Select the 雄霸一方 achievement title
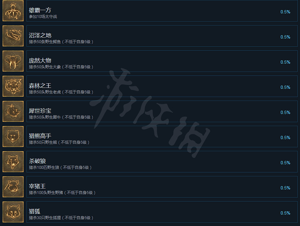Screen dimensions: 300x226 click(x=40, y=10)
